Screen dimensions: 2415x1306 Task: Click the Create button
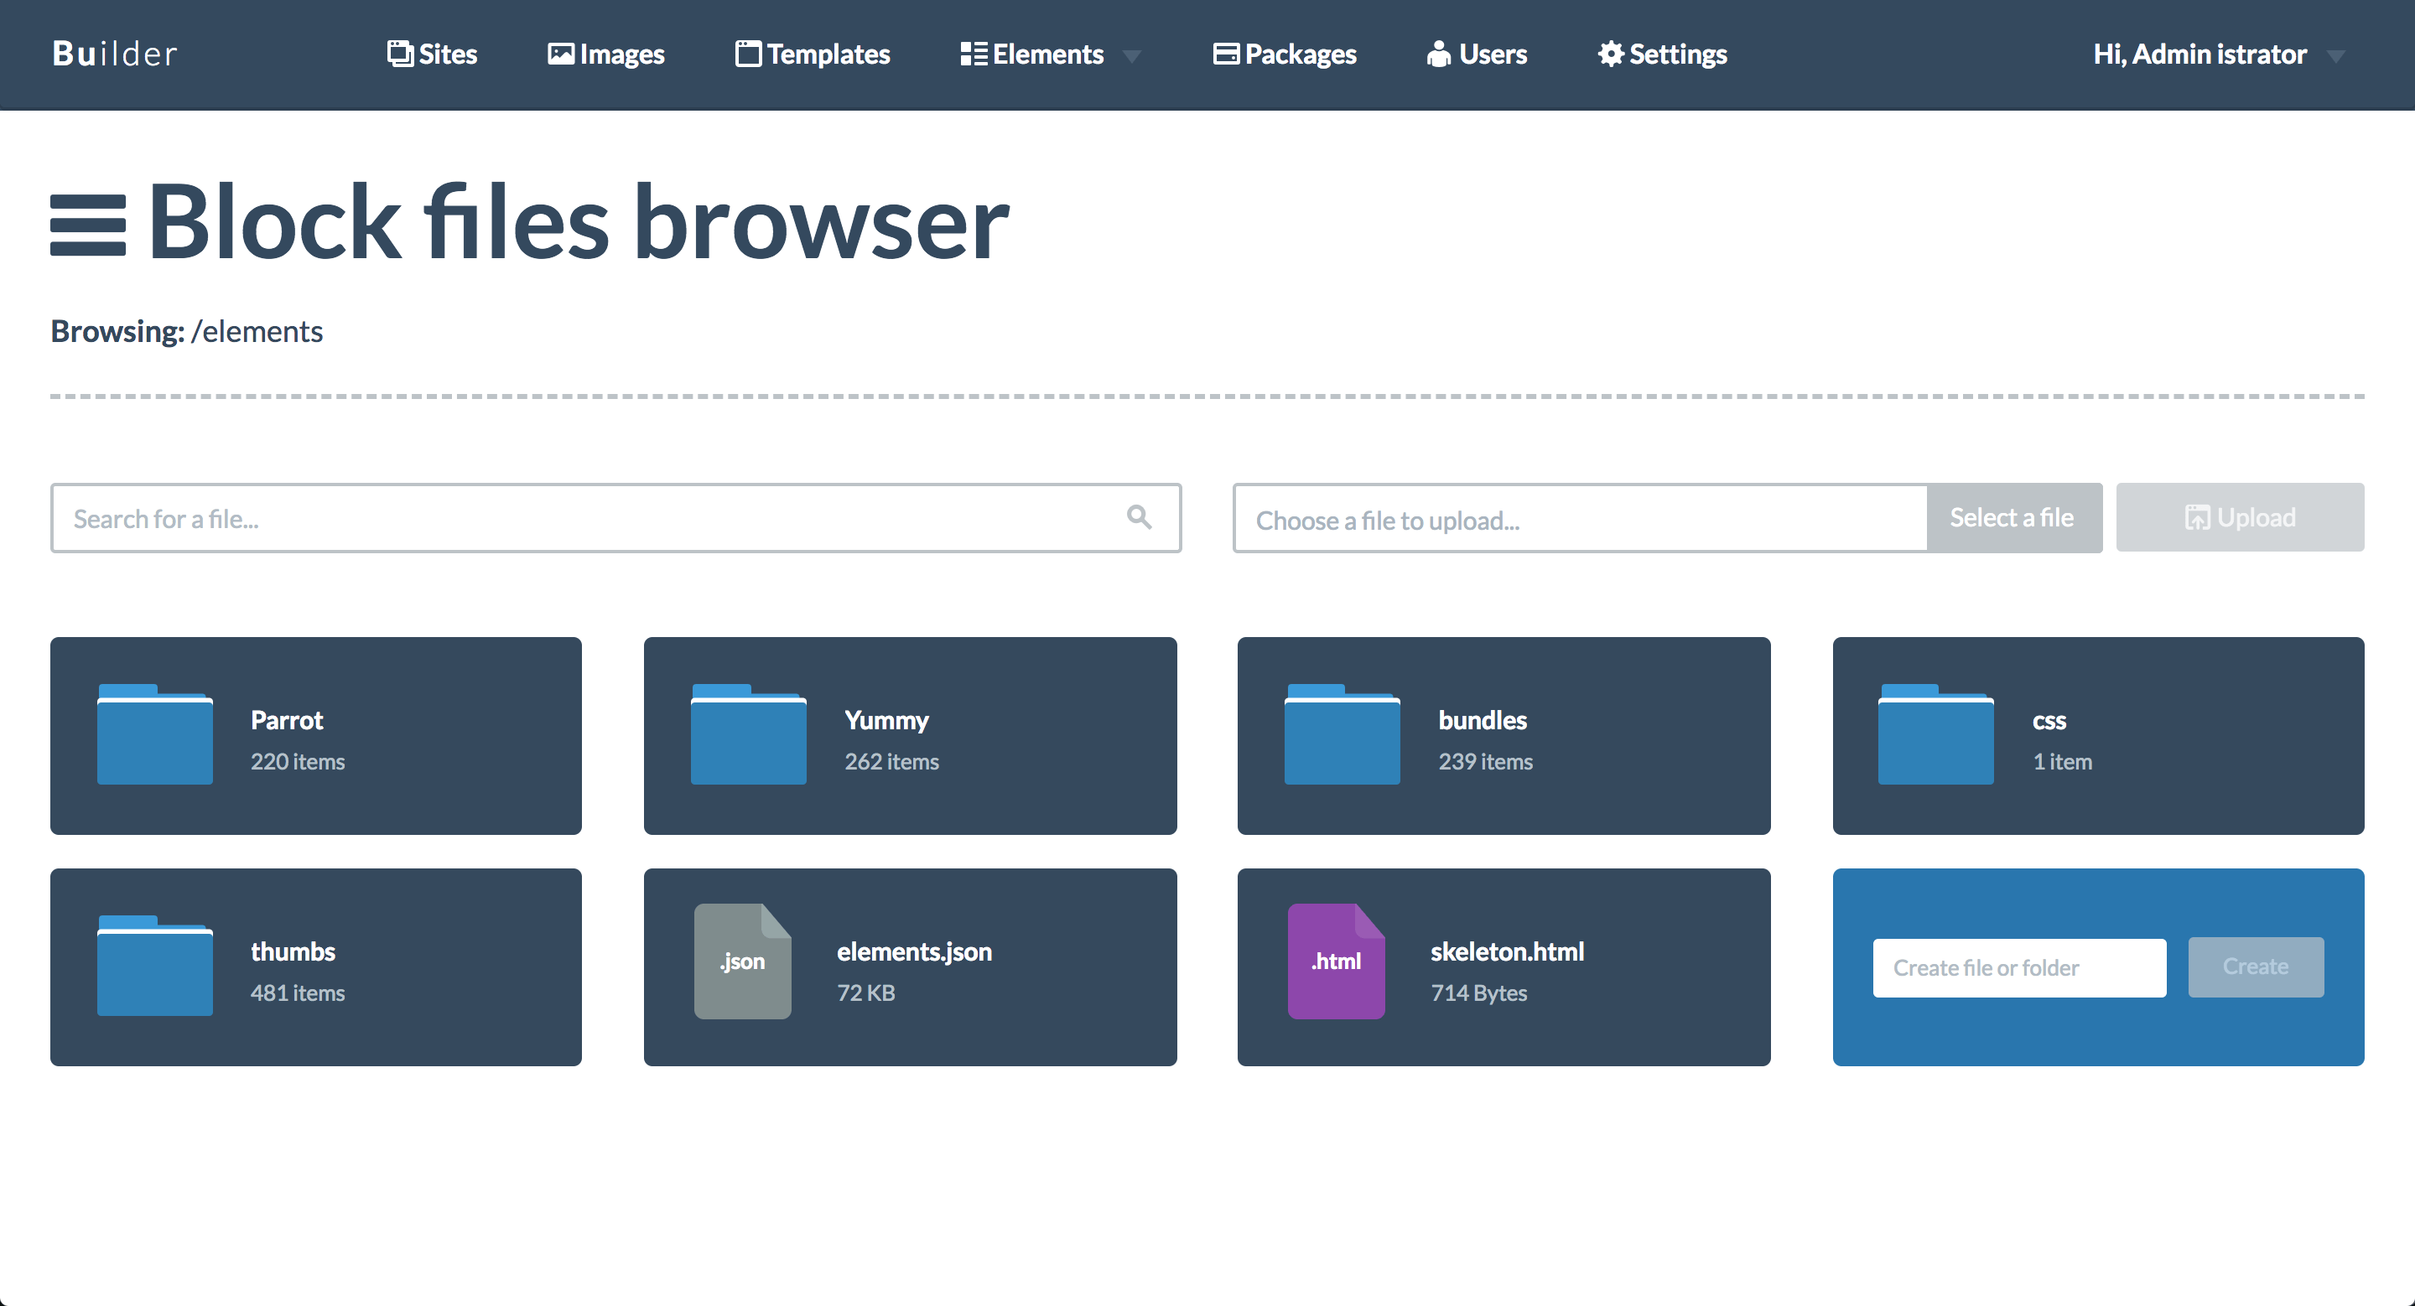pos(2255,967)
